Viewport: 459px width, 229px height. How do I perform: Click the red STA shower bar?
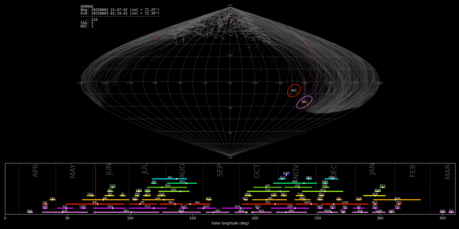[267, 204]
